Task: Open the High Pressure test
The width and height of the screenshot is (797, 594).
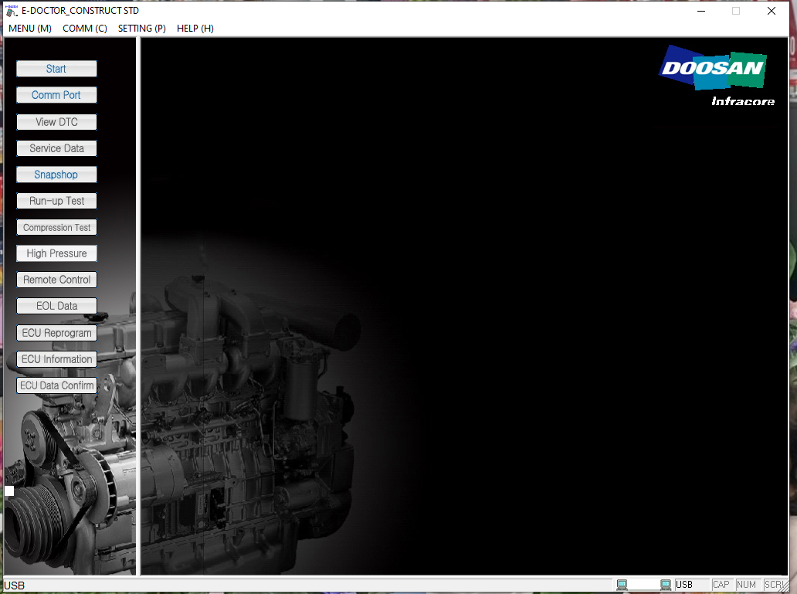Action: (x=56, y=253)
